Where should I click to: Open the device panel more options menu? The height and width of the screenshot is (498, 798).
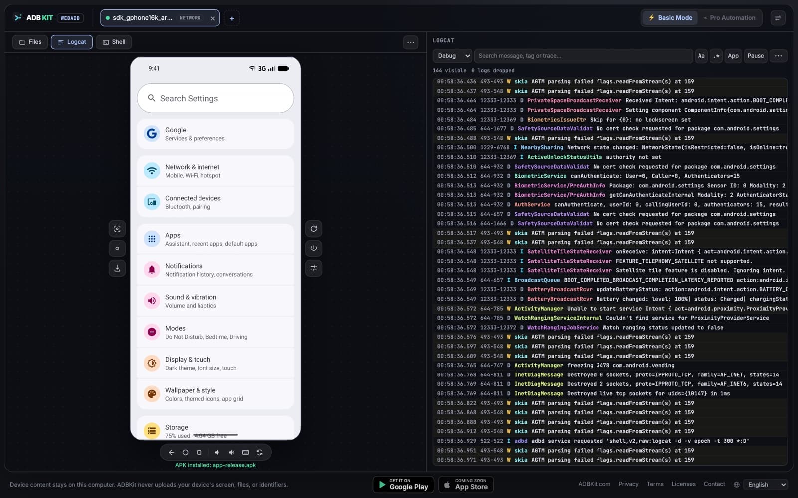click(411, 42)
